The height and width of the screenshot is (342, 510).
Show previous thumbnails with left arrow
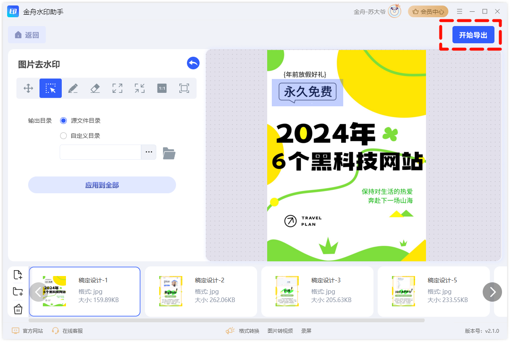(38, 292)
